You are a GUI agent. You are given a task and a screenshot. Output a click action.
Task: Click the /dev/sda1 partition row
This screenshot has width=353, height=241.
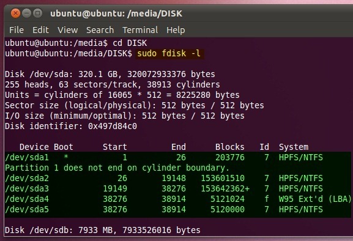(177, 157)
